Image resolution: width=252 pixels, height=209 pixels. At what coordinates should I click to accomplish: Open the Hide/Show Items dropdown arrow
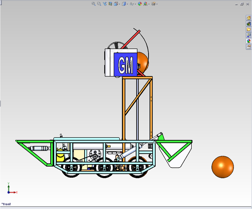click(x=136, y=4)
